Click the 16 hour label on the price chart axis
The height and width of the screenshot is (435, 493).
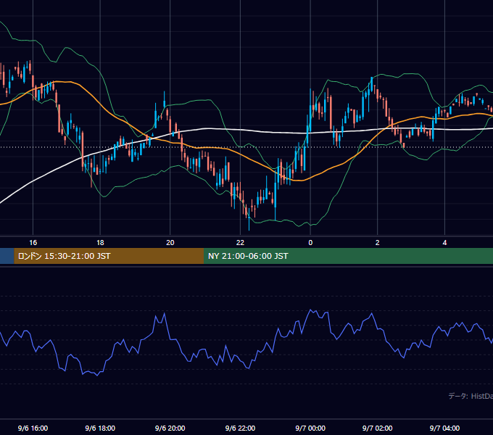pyautogui.click(x=33, y=243)
